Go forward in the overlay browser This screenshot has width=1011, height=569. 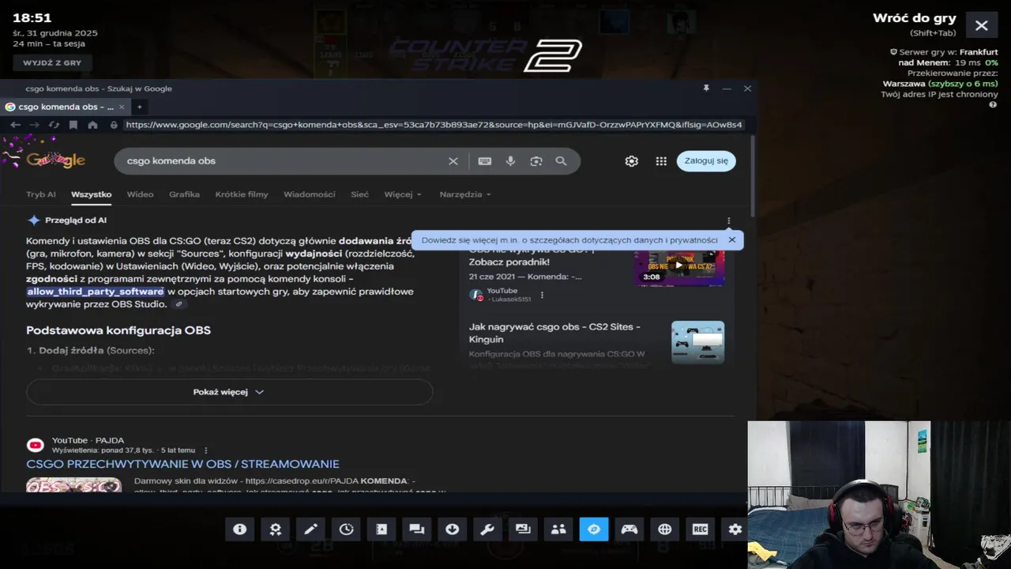[34, 125]
